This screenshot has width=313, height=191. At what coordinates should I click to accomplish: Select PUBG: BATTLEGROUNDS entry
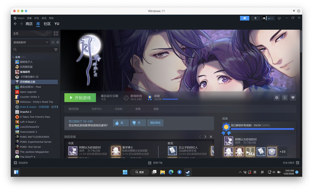tap(36, 137)
